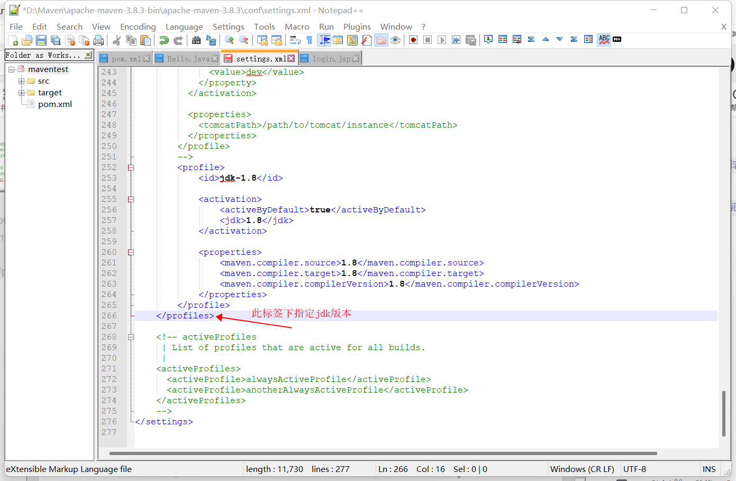Image resolution: width=736 pixels, height=481 pixels.
Task: Close the pom.xml tab
Action: coord(147,58)
